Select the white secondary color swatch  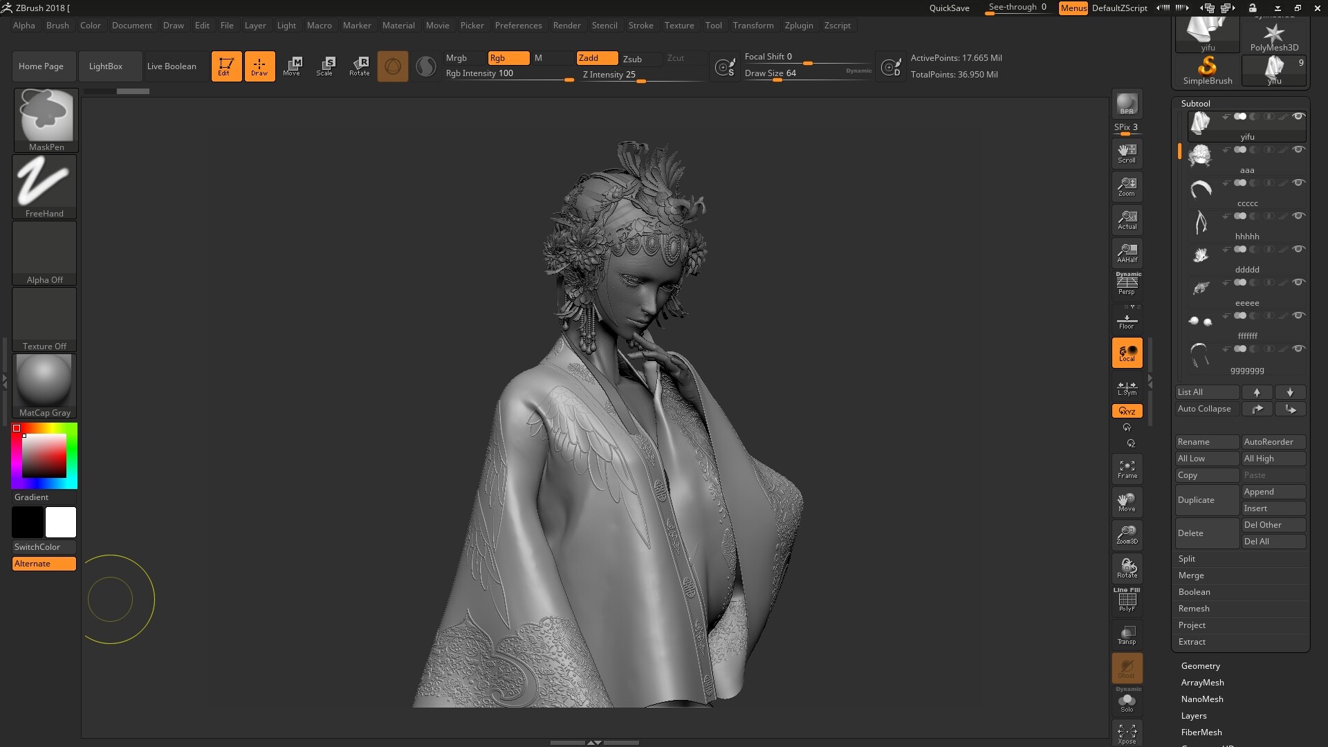61,522
